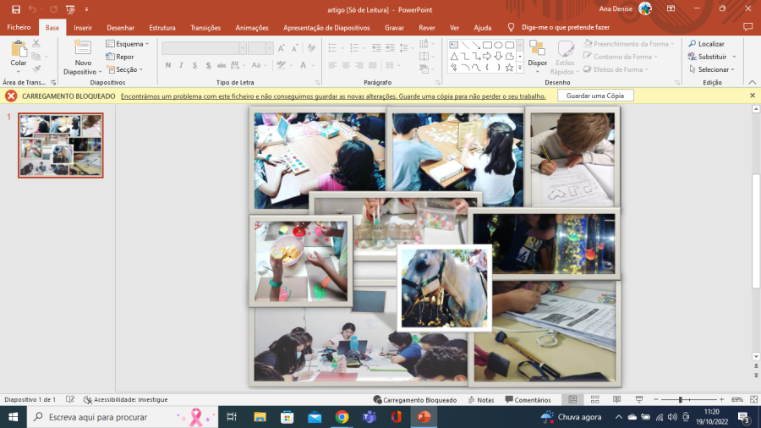Image resolution: width=761 pixels, height=428 pixels.
Task: Expand Preenchimento da Forma dropdown
Action: (x=673, y=44)
